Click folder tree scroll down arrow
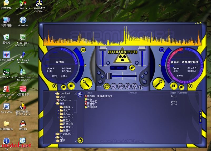The image size is (211, 151). (75, 141)
